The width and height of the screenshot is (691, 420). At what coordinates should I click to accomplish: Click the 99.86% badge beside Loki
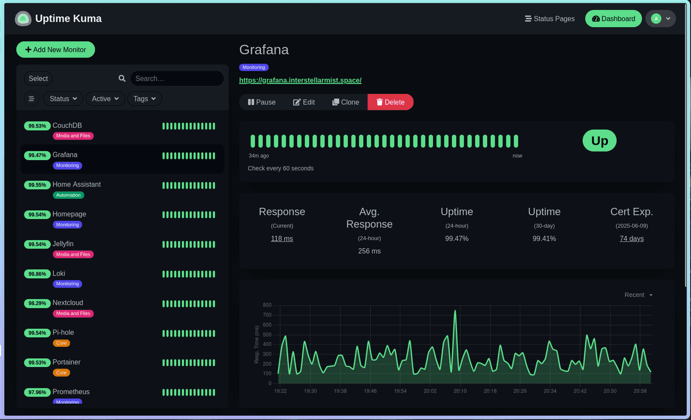[x=37, y=274]
